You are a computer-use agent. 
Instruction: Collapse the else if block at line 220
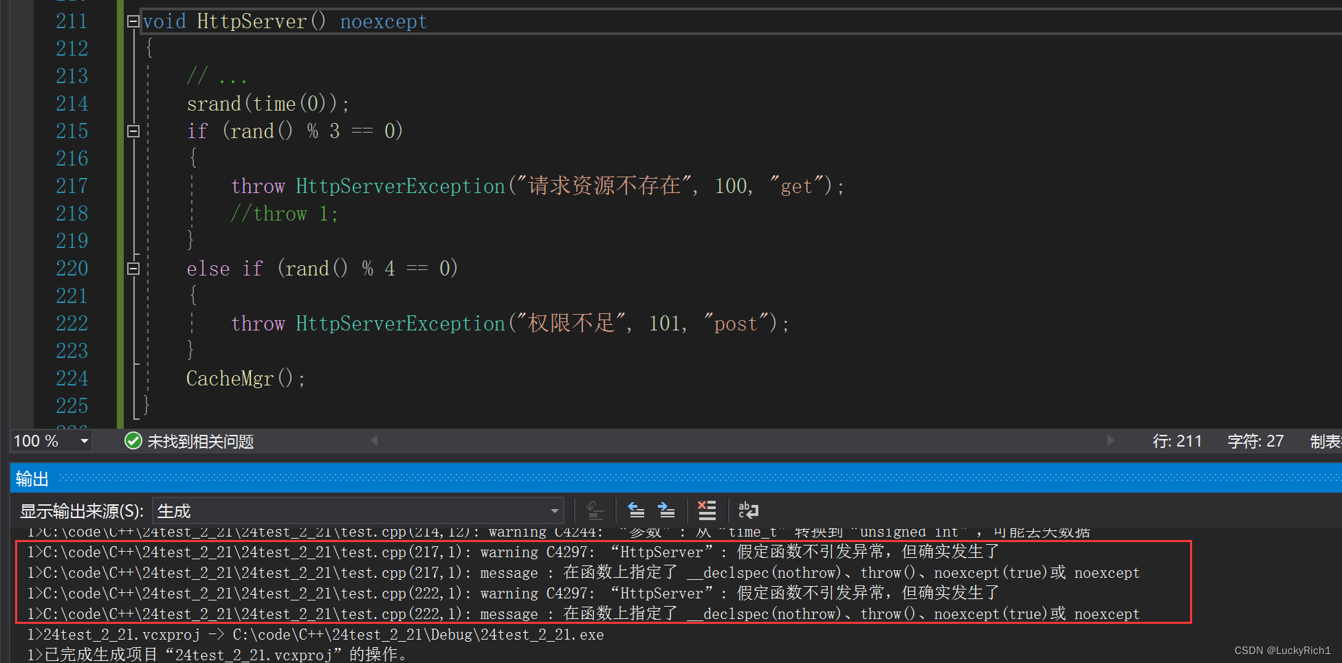pos(133,269)
